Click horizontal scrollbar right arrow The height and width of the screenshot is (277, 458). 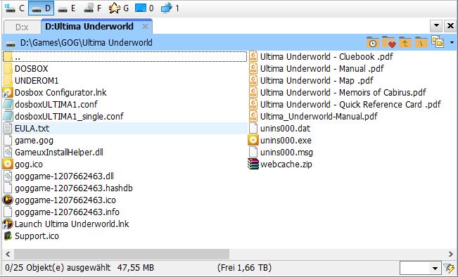[x=451, y=254]
